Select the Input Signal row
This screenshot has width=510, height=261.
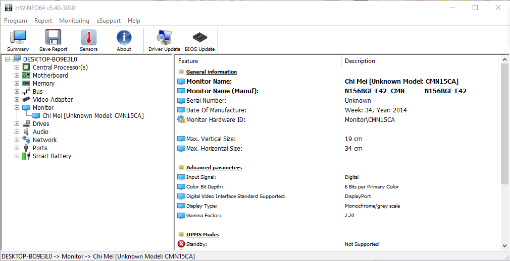click(337, 177)
